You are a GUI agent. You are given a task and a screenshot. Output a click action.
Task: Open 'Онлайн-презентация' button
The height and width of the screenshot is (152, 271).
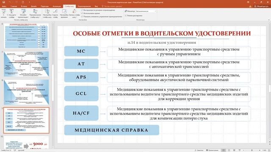coord(23,14)
